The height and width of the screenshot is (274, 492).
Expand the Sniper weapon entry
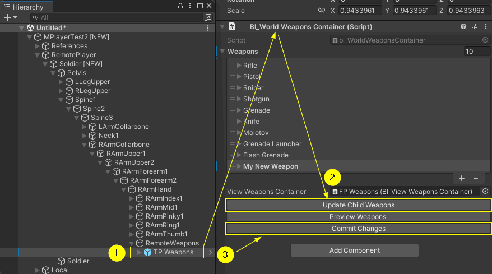[239, 88]
